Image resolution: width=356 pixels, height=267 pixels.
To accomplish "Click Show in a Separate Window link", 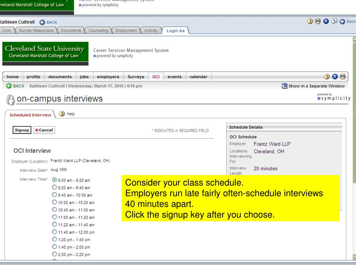I will (316, 86).
